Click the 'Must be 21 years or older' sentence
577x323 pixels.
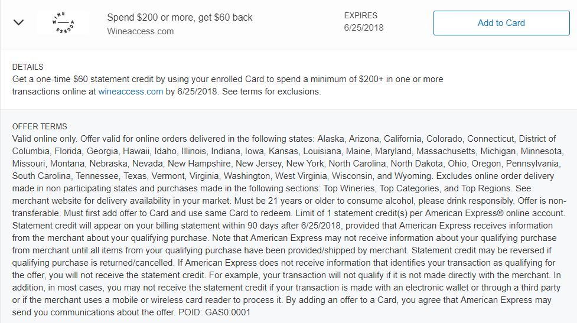tap(374, 201)
